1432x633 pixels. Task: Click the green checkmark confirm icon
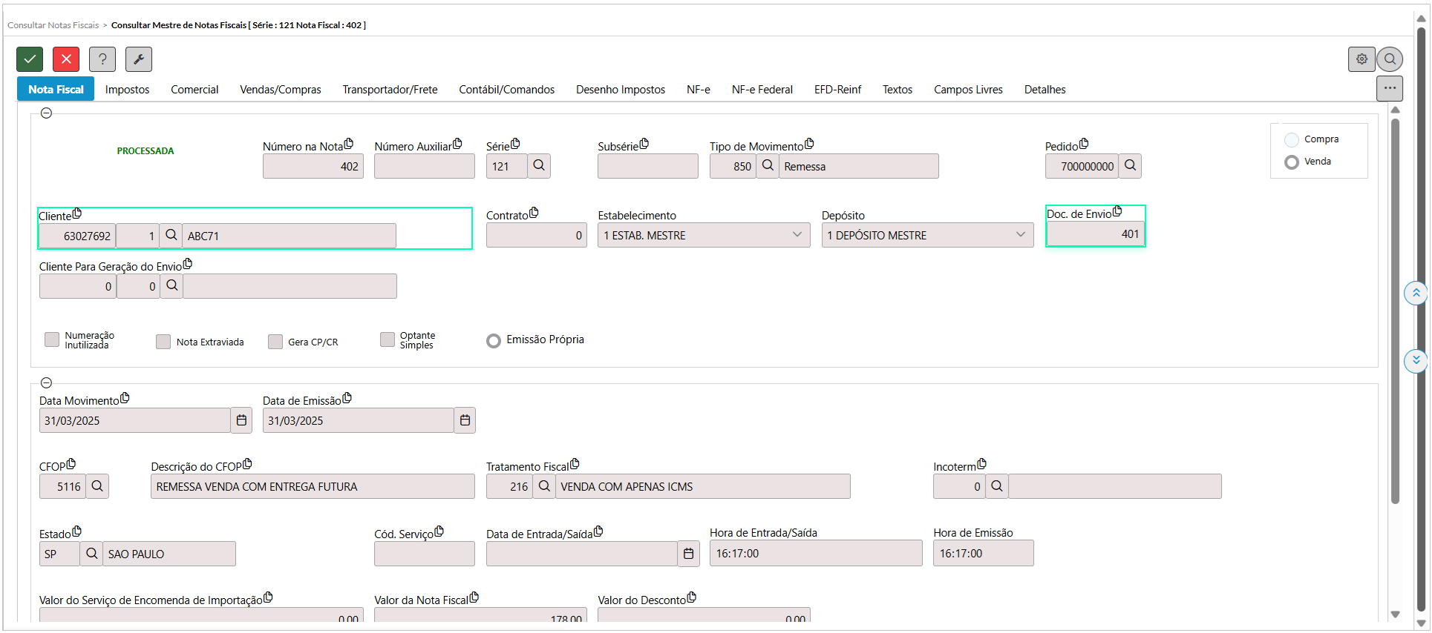(30, 59)
